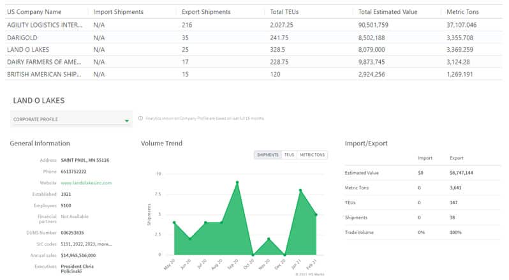Click the info icon beside analytics note
This screenshot has width=509, height=280.
point(140,119)
